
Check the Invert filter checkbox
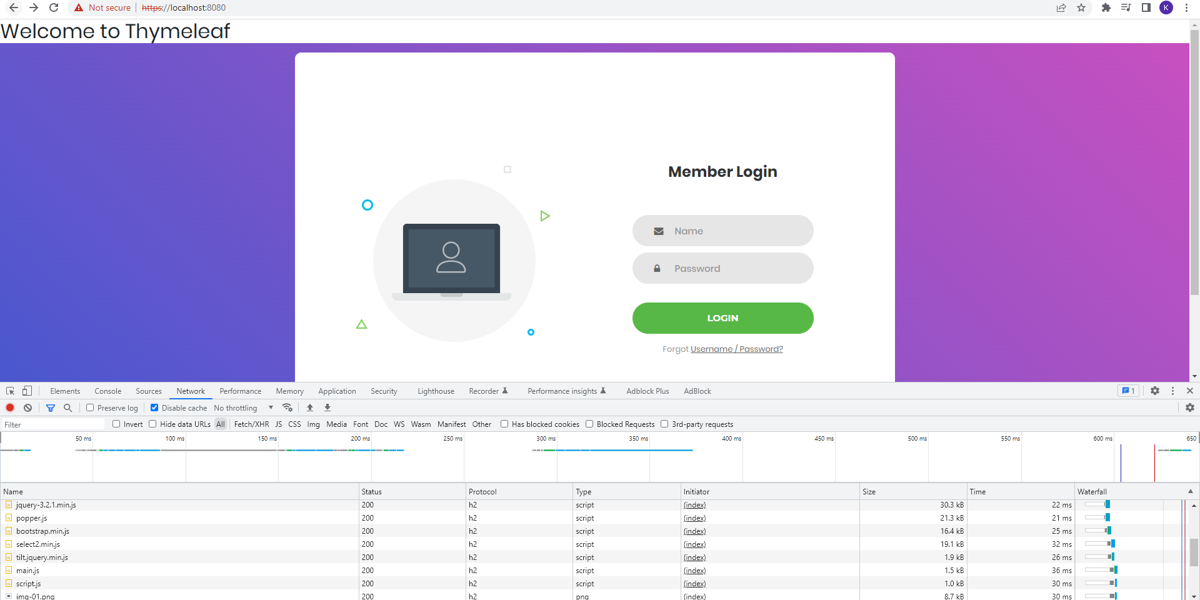tap(117, 424)
